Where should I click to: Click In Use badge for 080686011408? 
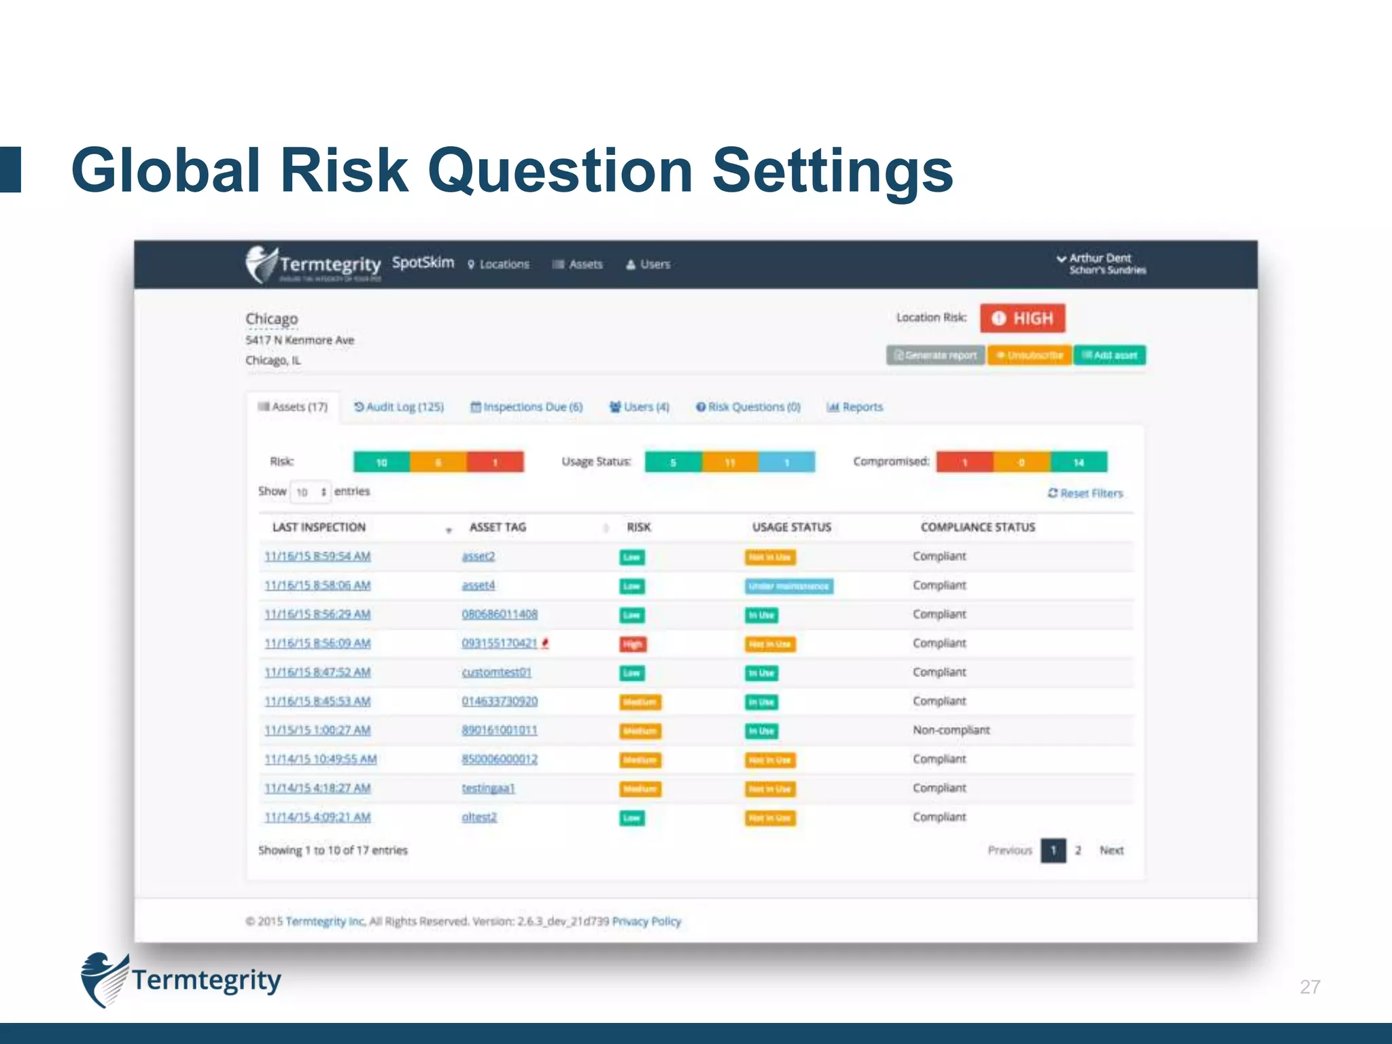click(761, 616)
